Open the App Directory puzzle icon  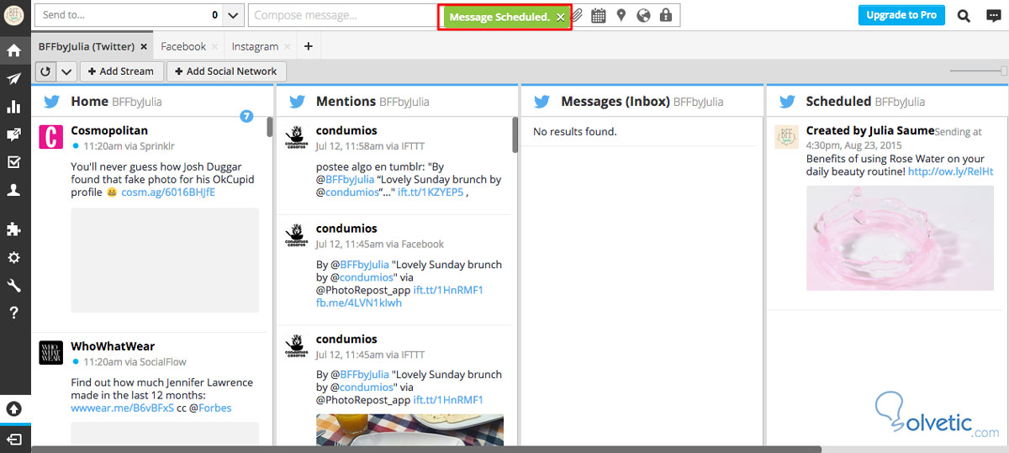13,229
